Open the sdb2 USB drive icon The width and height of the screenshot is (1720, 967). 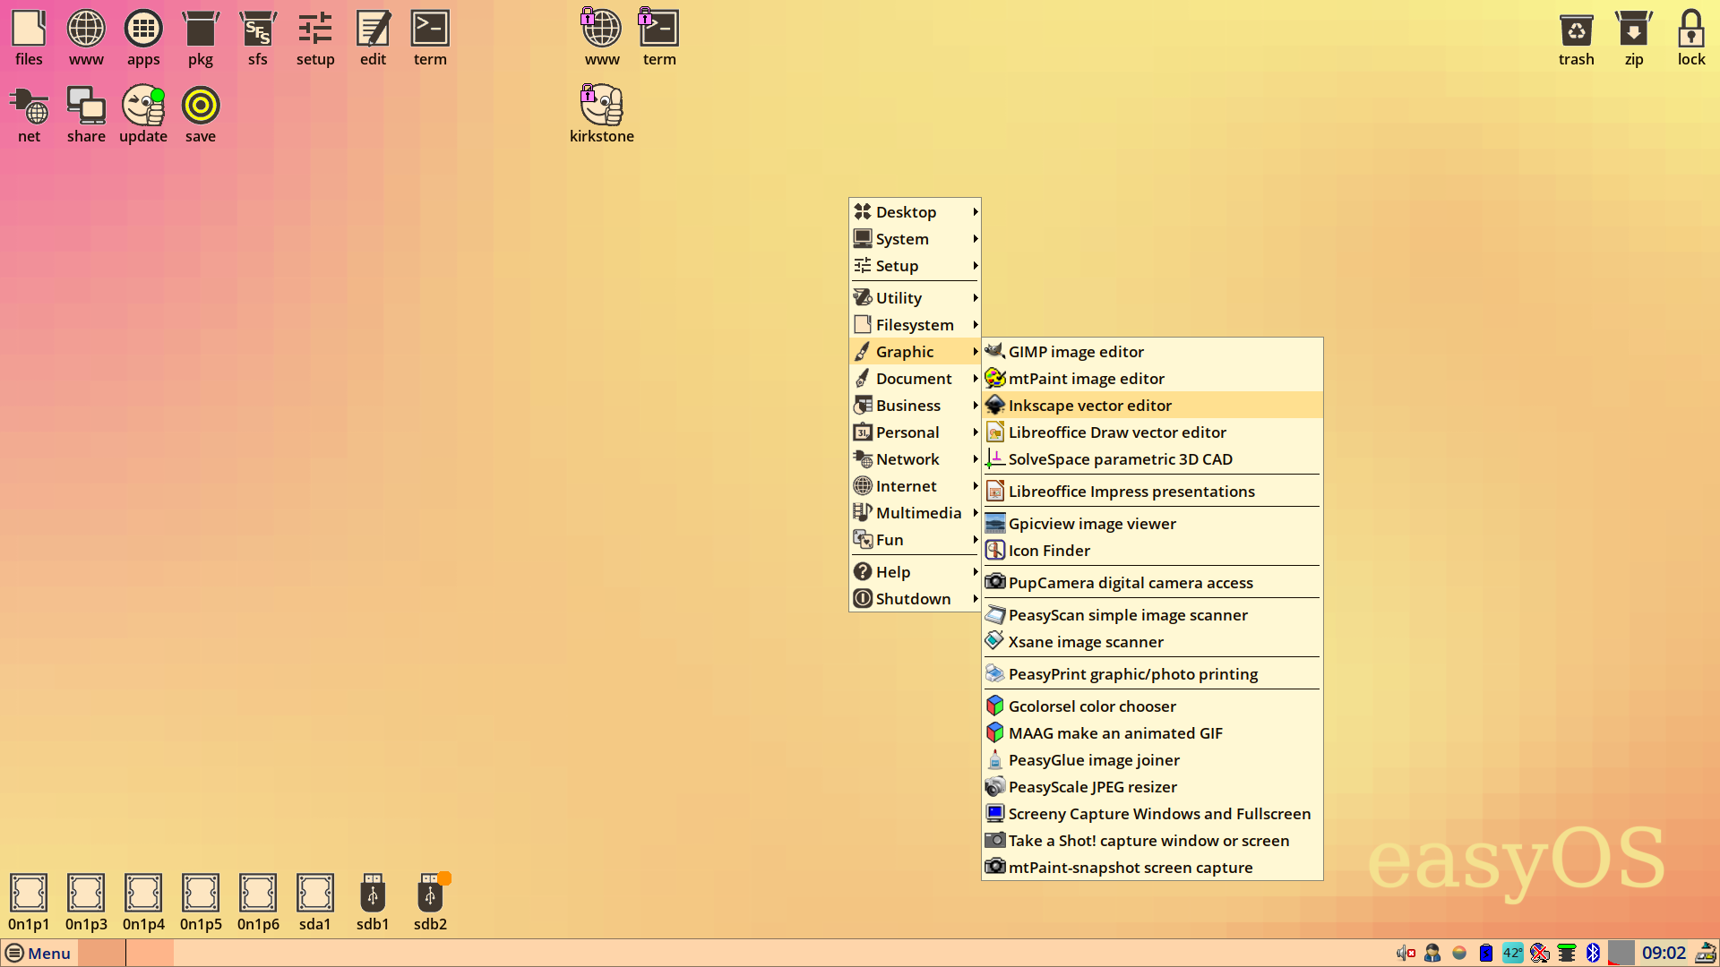tap(430, 902)
